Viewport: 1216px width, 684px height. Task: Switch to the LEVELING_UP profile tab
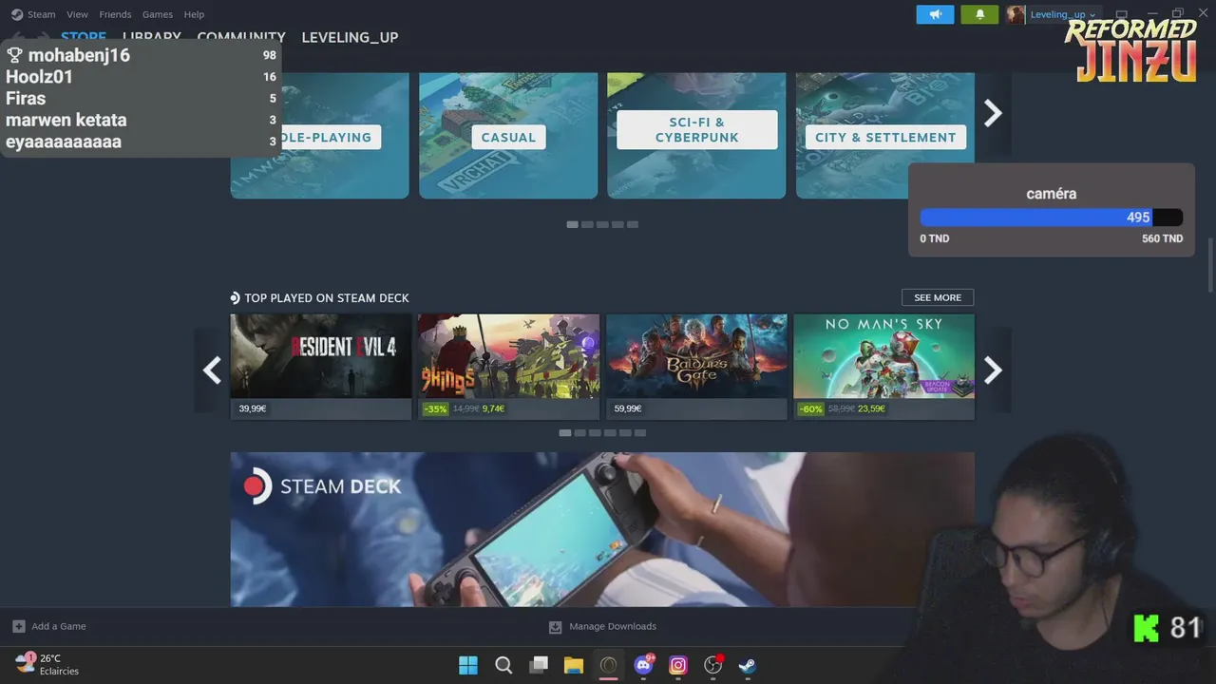click(x=350, y=37)
